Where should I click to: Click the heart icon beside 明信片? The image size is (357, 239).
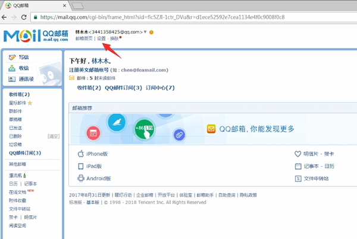coord(298,154)
